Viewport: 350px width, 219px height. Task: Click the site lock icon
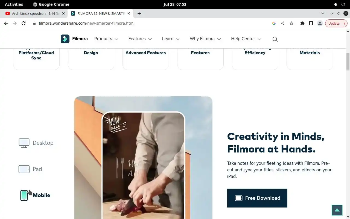coord(34,23)
